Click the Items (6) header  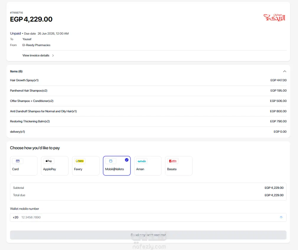pos(16,71)
